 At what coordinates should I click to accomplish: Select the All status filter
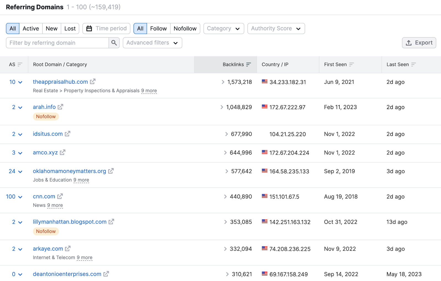[13, 28]
